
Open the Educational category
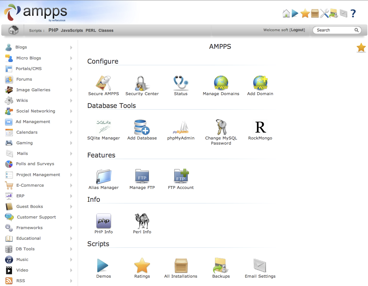[29, 238]
